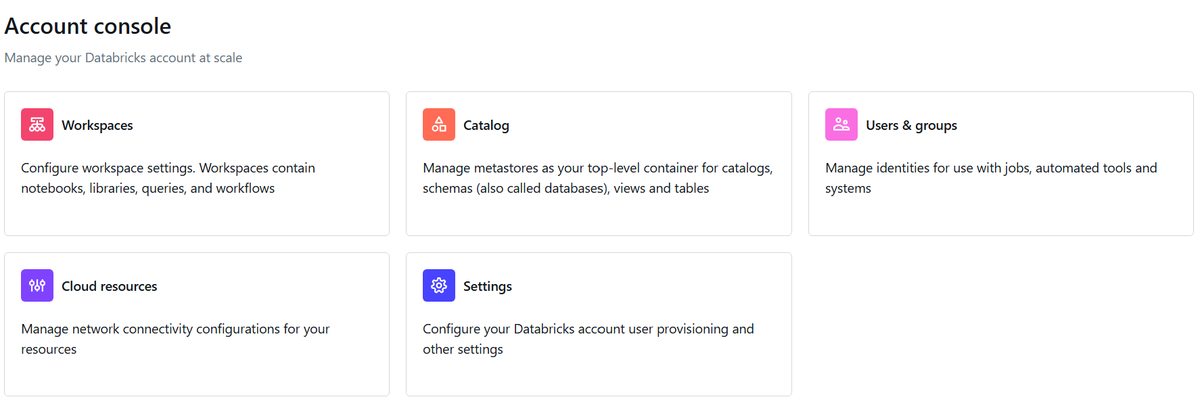Click blank space below Cloud resources description
Viewport: 1200px width, 418px height.
(196, 376)
